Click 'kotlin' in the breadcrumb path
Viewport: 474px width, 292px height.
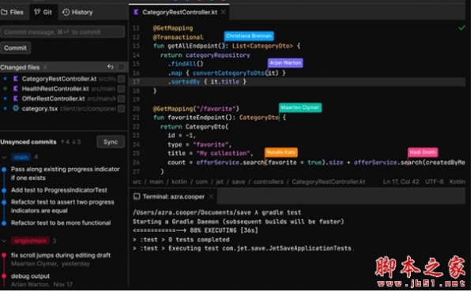(x=179, y=182)
